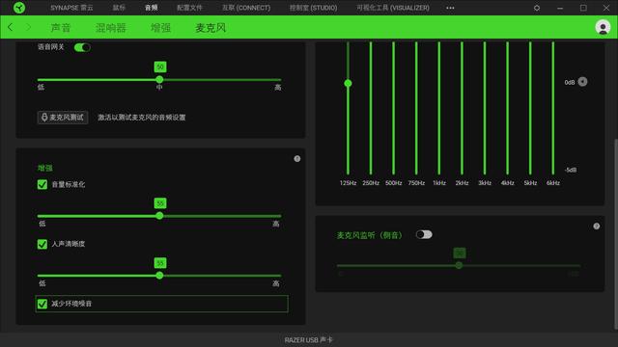
Task: Click the 4kHz equalizer band bar
Action: 507,108
